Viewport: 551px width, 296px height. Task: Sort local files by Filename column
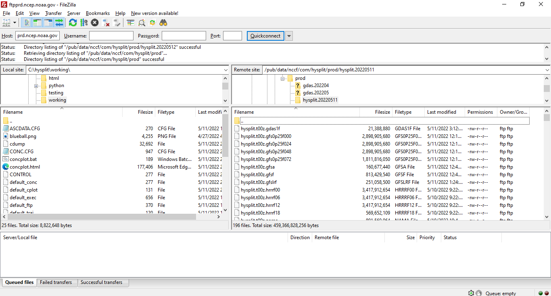[x=62, y=112]
